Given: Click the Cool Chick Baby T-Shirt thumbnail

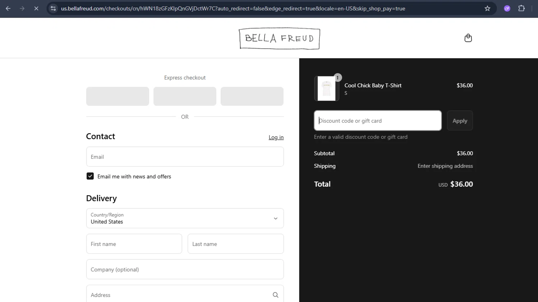Looking at the screenshot, I should click(327, 88).
